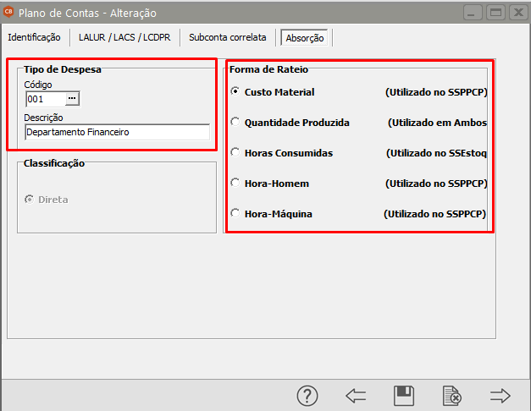Select the Absorção tab

tap(305, 38)
